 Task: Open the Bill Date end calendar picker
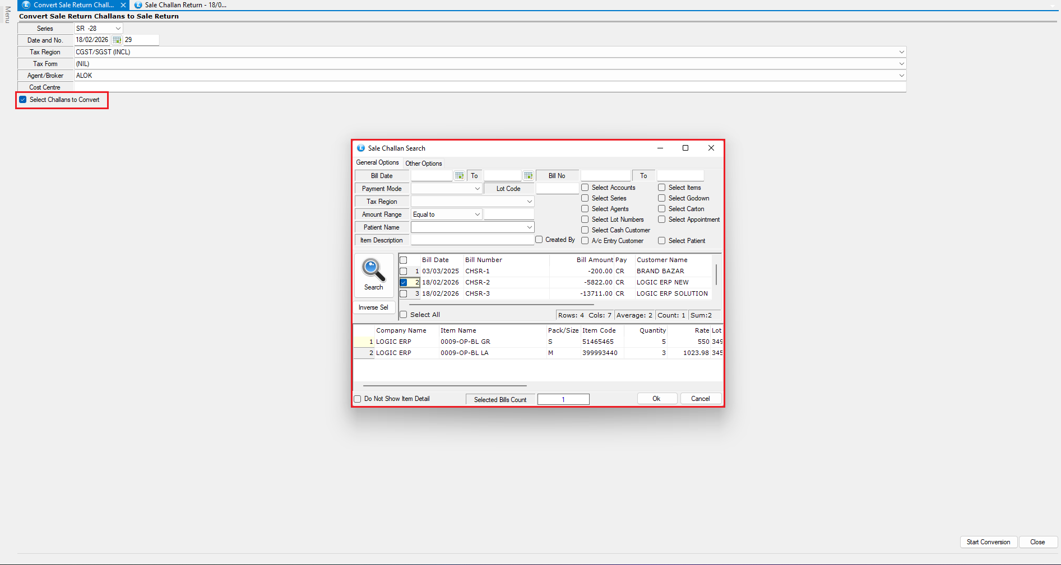[528, 176]
